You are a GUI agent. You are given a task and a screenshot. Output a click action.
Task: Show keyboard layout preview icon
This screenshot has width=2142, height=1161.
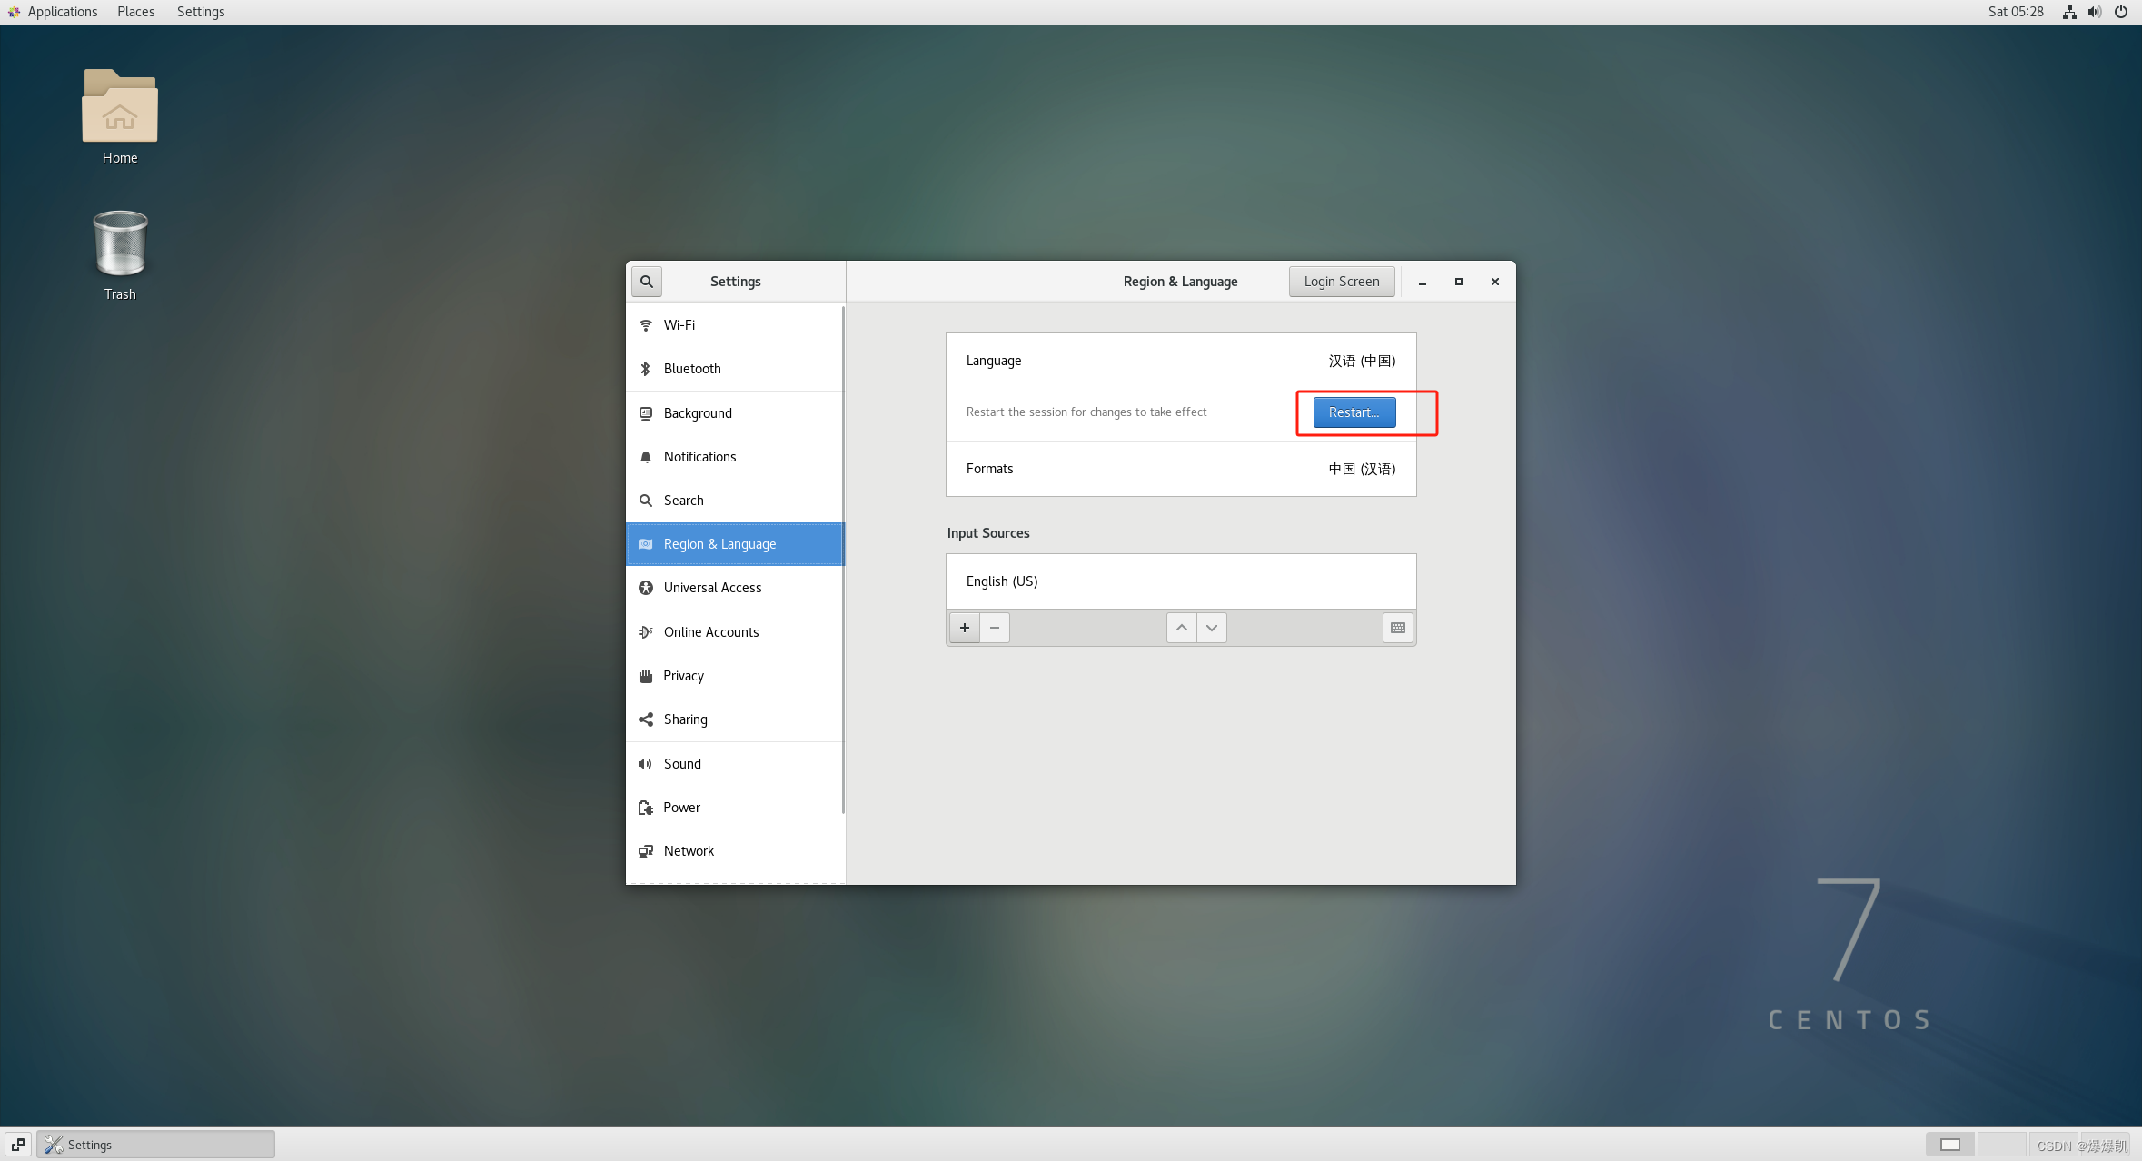tap(1398, 628)
